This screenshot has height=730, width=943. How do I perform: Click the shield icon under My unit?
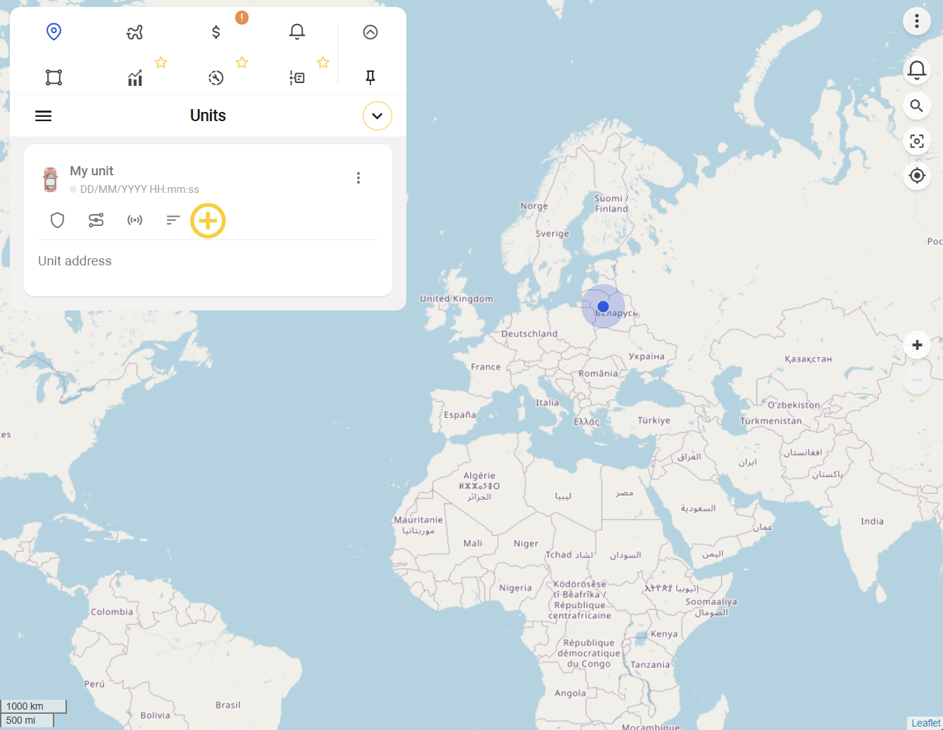(x=58, y=220)
